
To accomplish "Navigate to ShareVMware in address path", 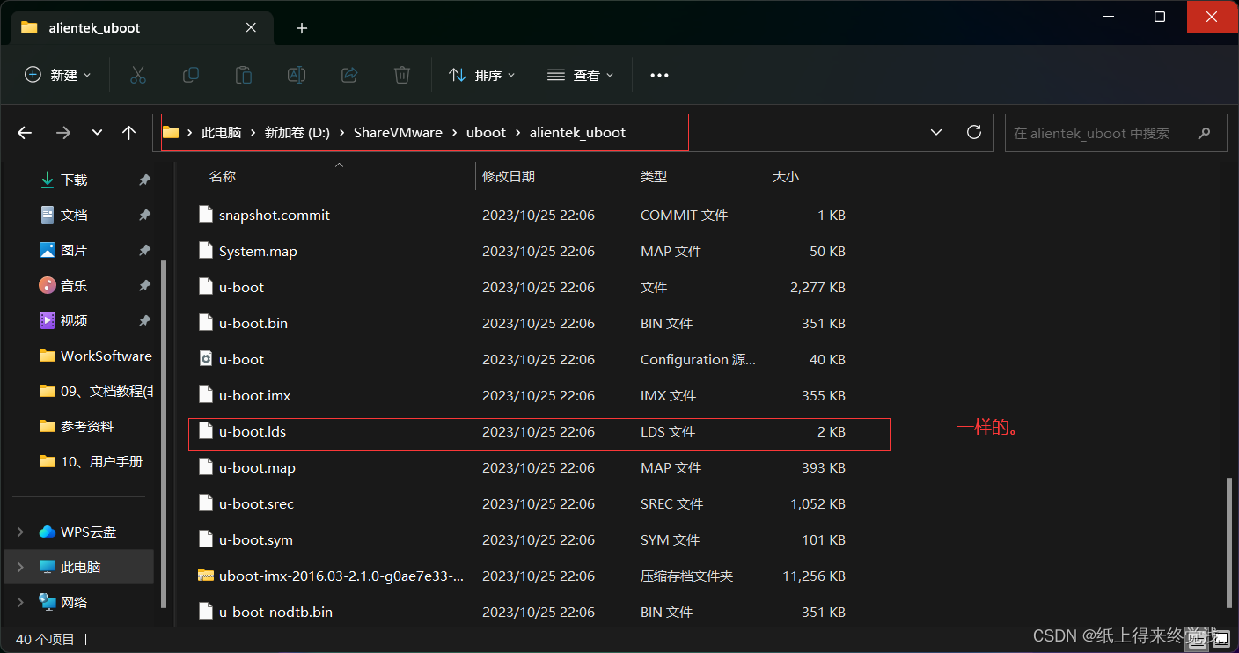I will 398,133.
